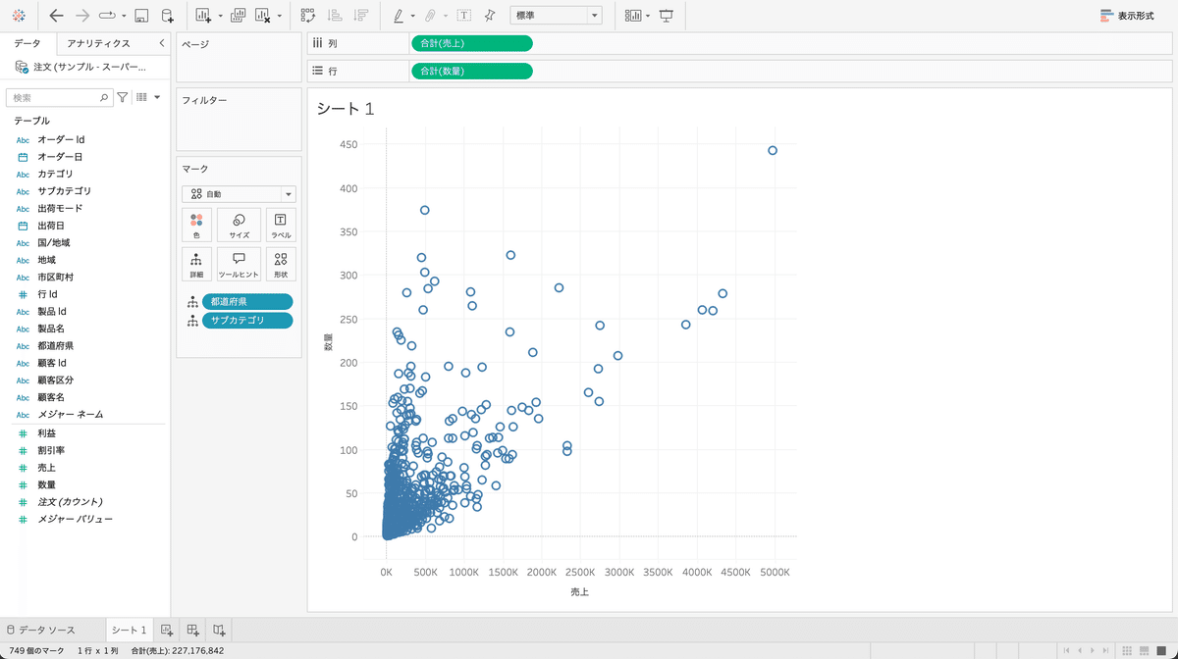Open the サイズ (Size) mark card
The image size is (1178, 659).
(x=239, y=226)
